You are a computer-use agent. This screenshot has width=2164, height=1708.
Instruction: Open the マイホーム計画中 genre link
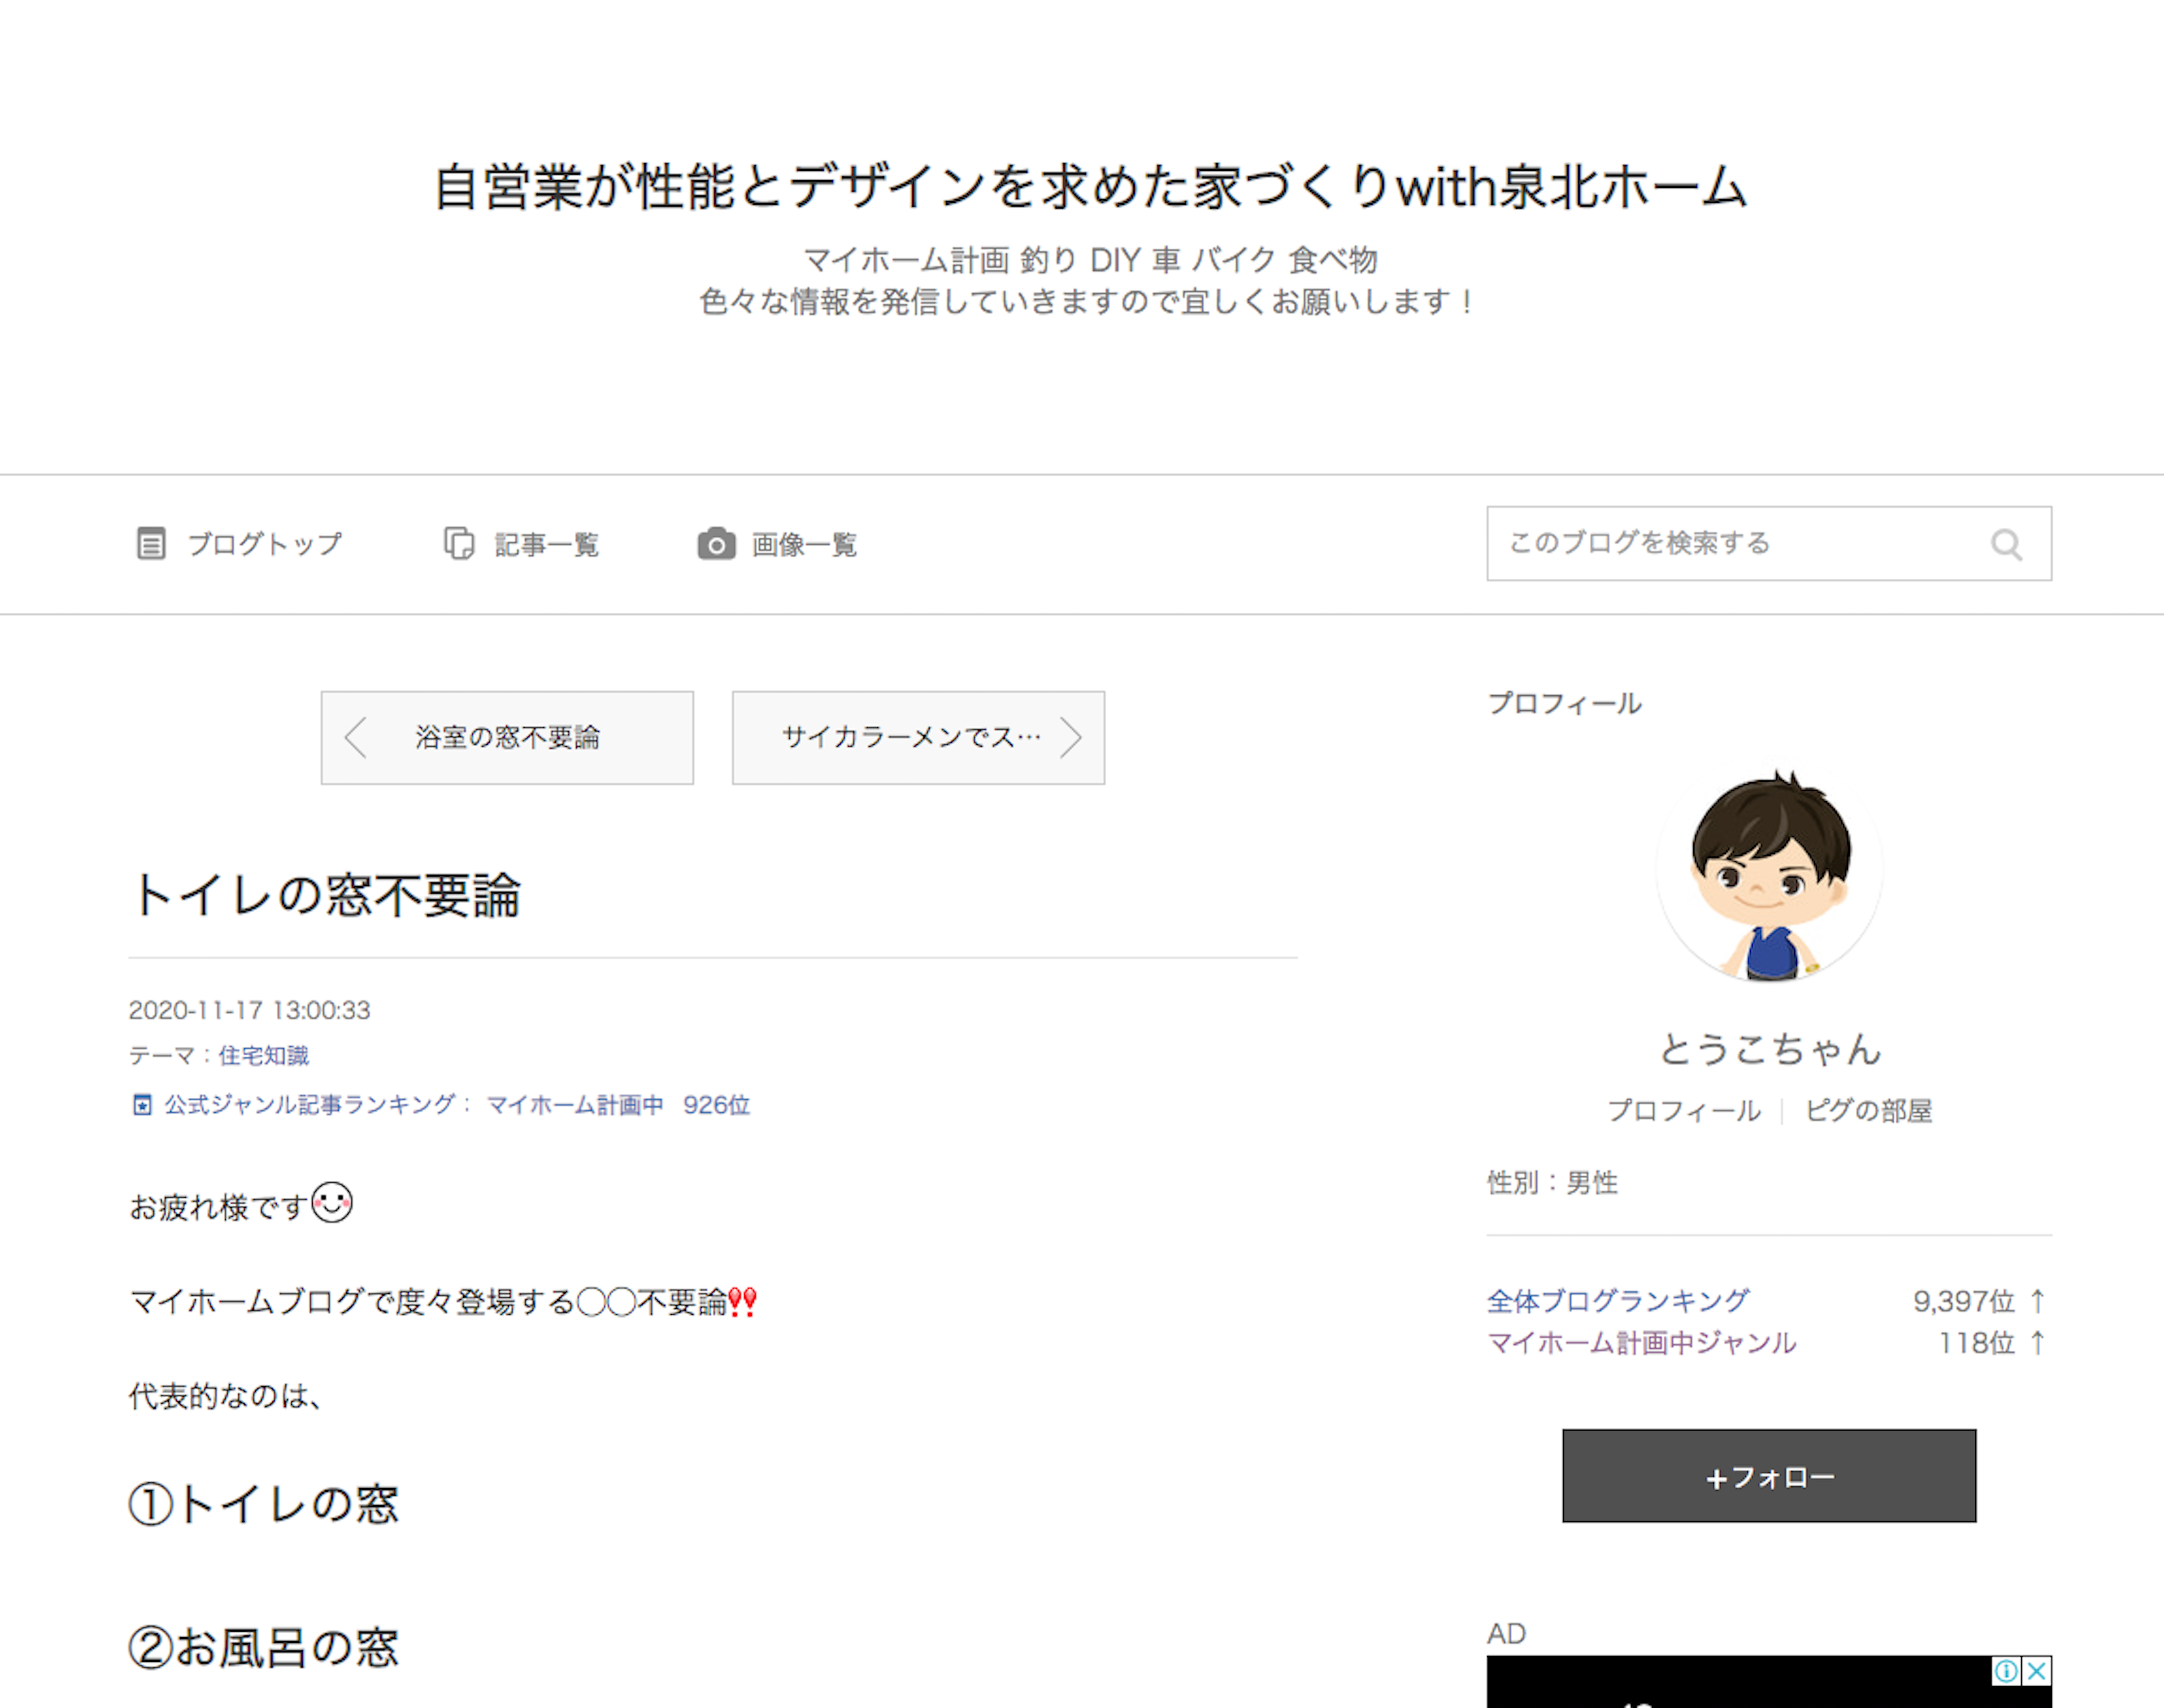575,1105
